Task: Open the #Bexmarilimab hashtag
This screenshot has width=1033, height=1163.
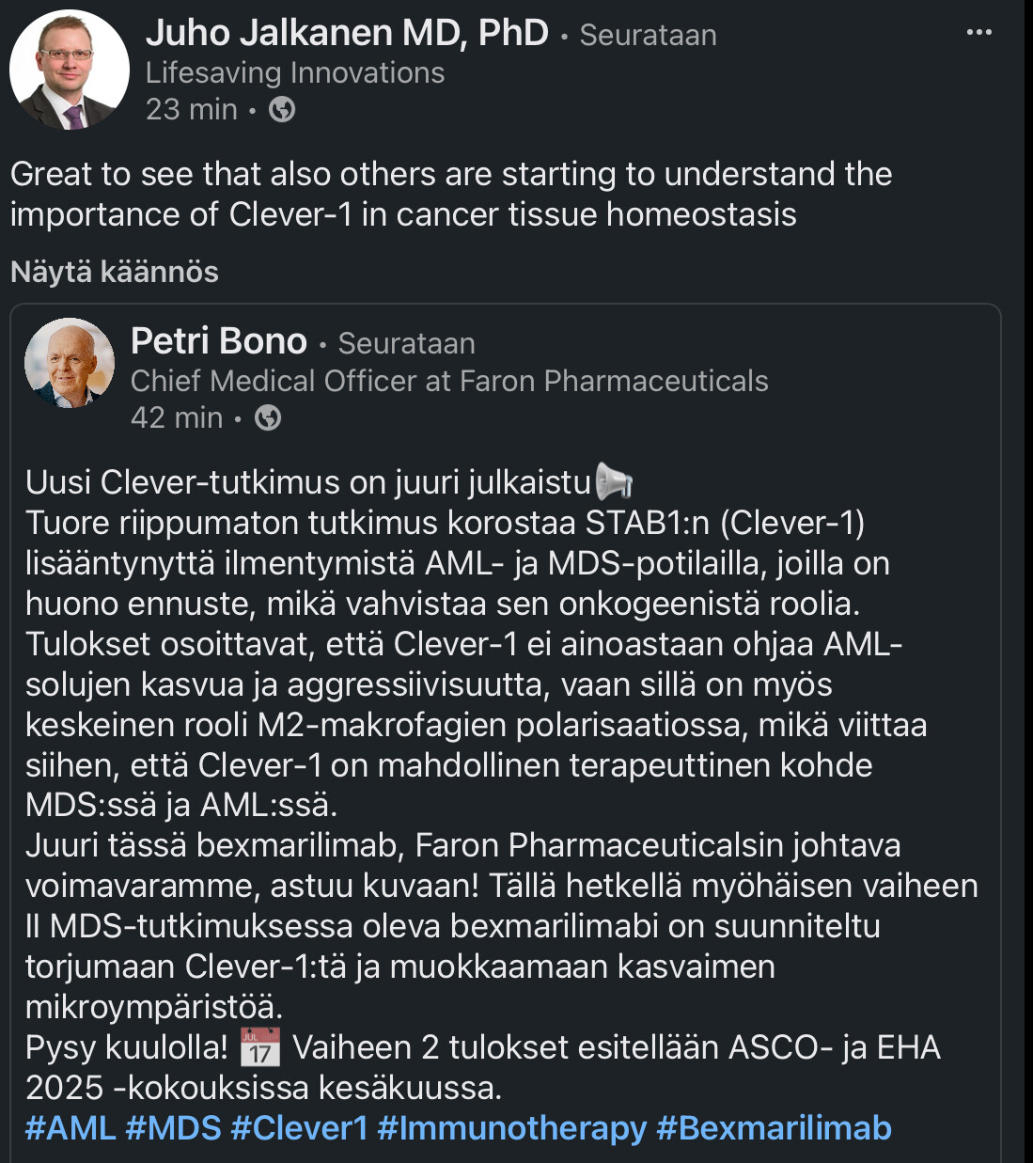Action: pos(774,1127)
